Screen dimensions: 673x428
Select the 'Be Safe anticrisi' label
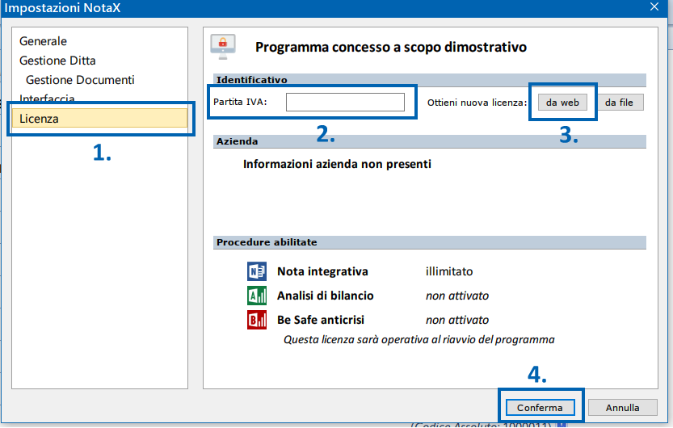[320, 320]
